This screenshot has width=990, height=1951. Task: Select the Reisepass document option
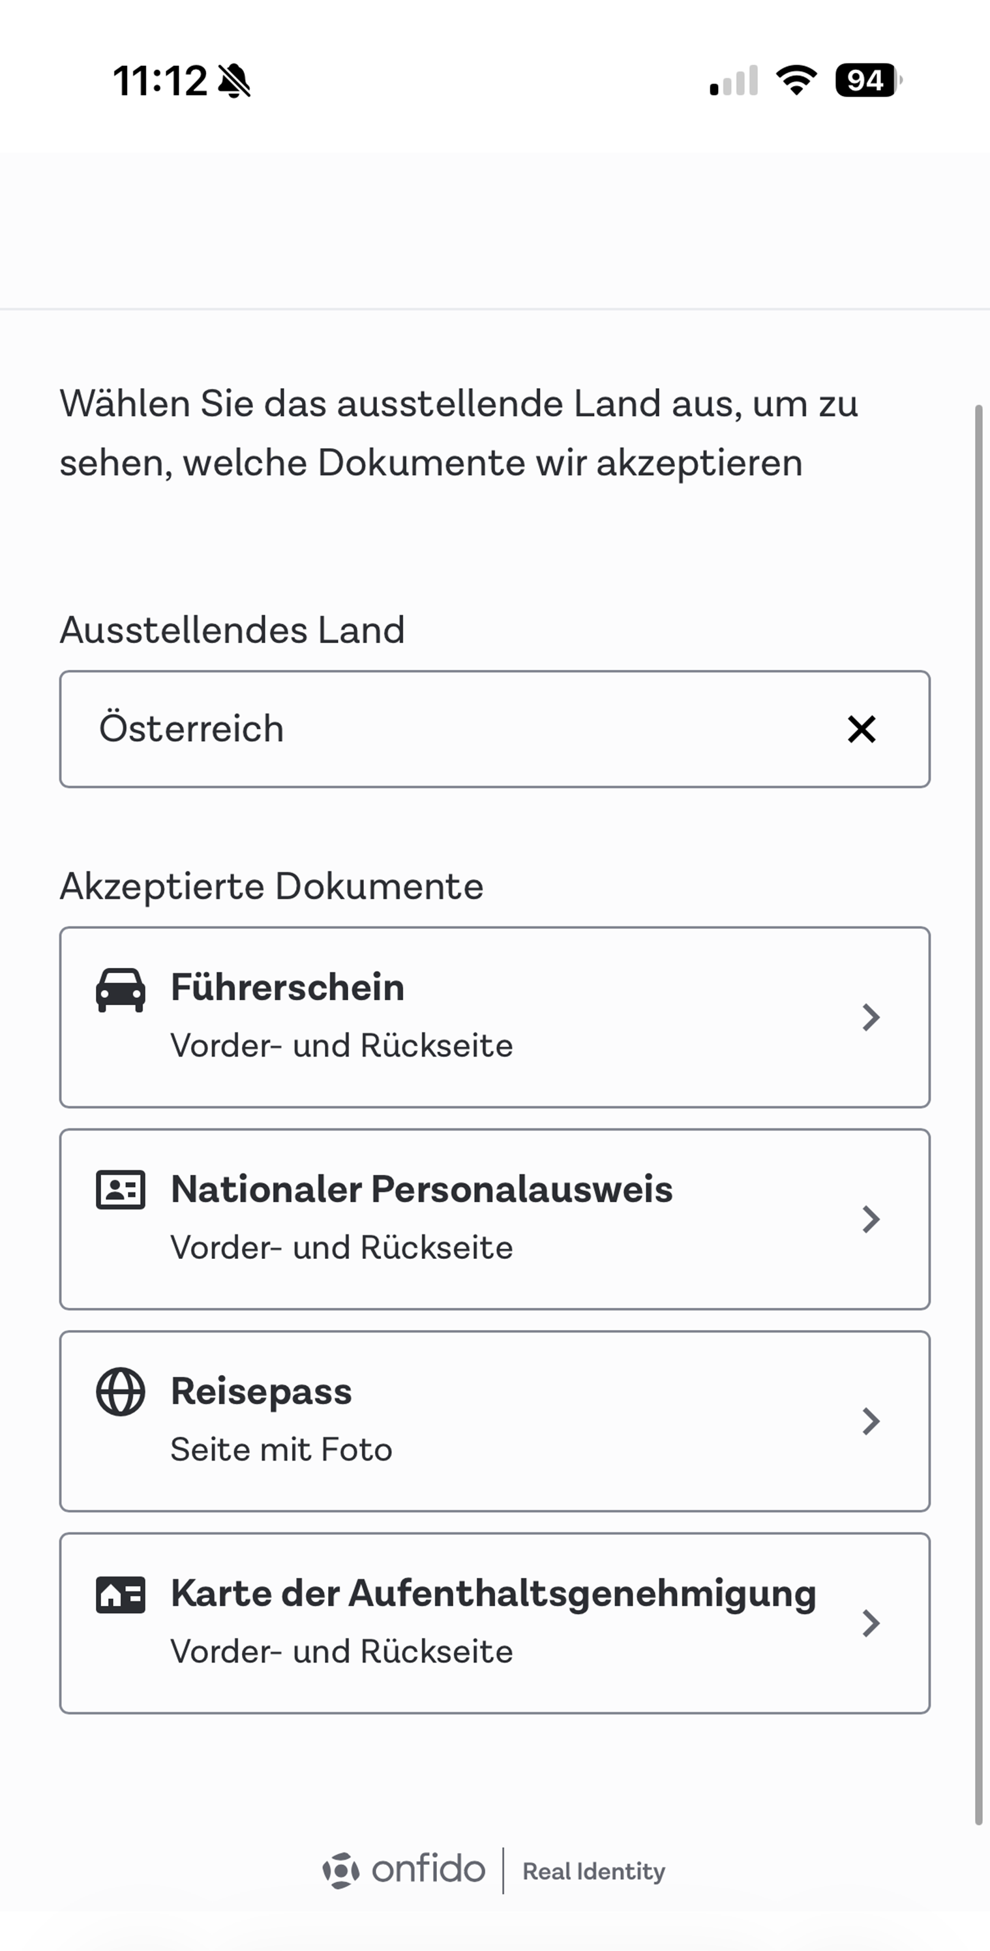click(455, 1421)
